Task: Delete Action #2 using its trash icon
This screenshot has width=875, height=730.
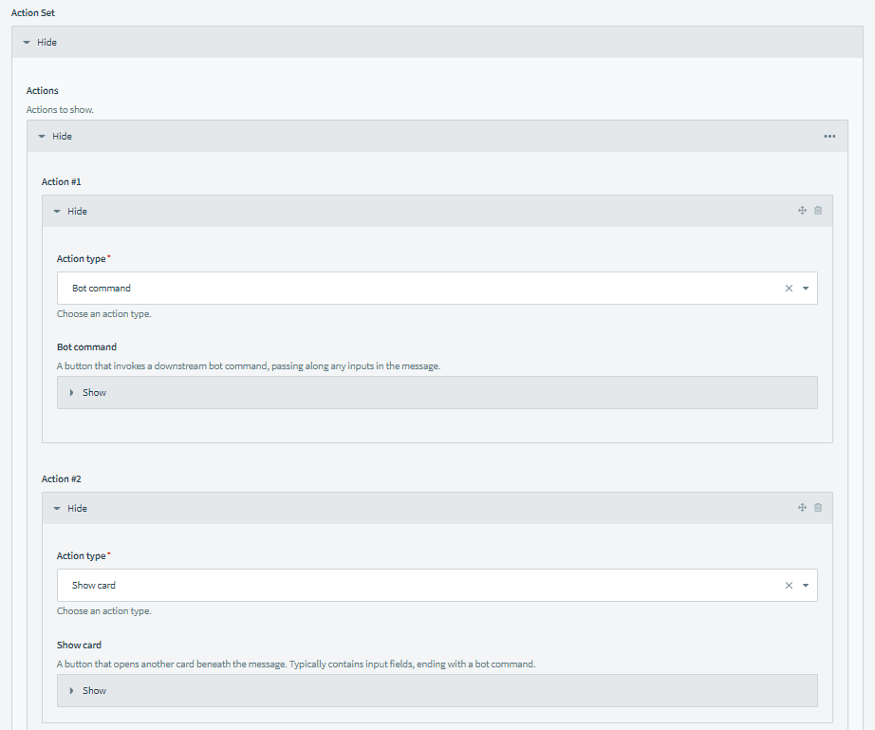Action: point(818,508)
